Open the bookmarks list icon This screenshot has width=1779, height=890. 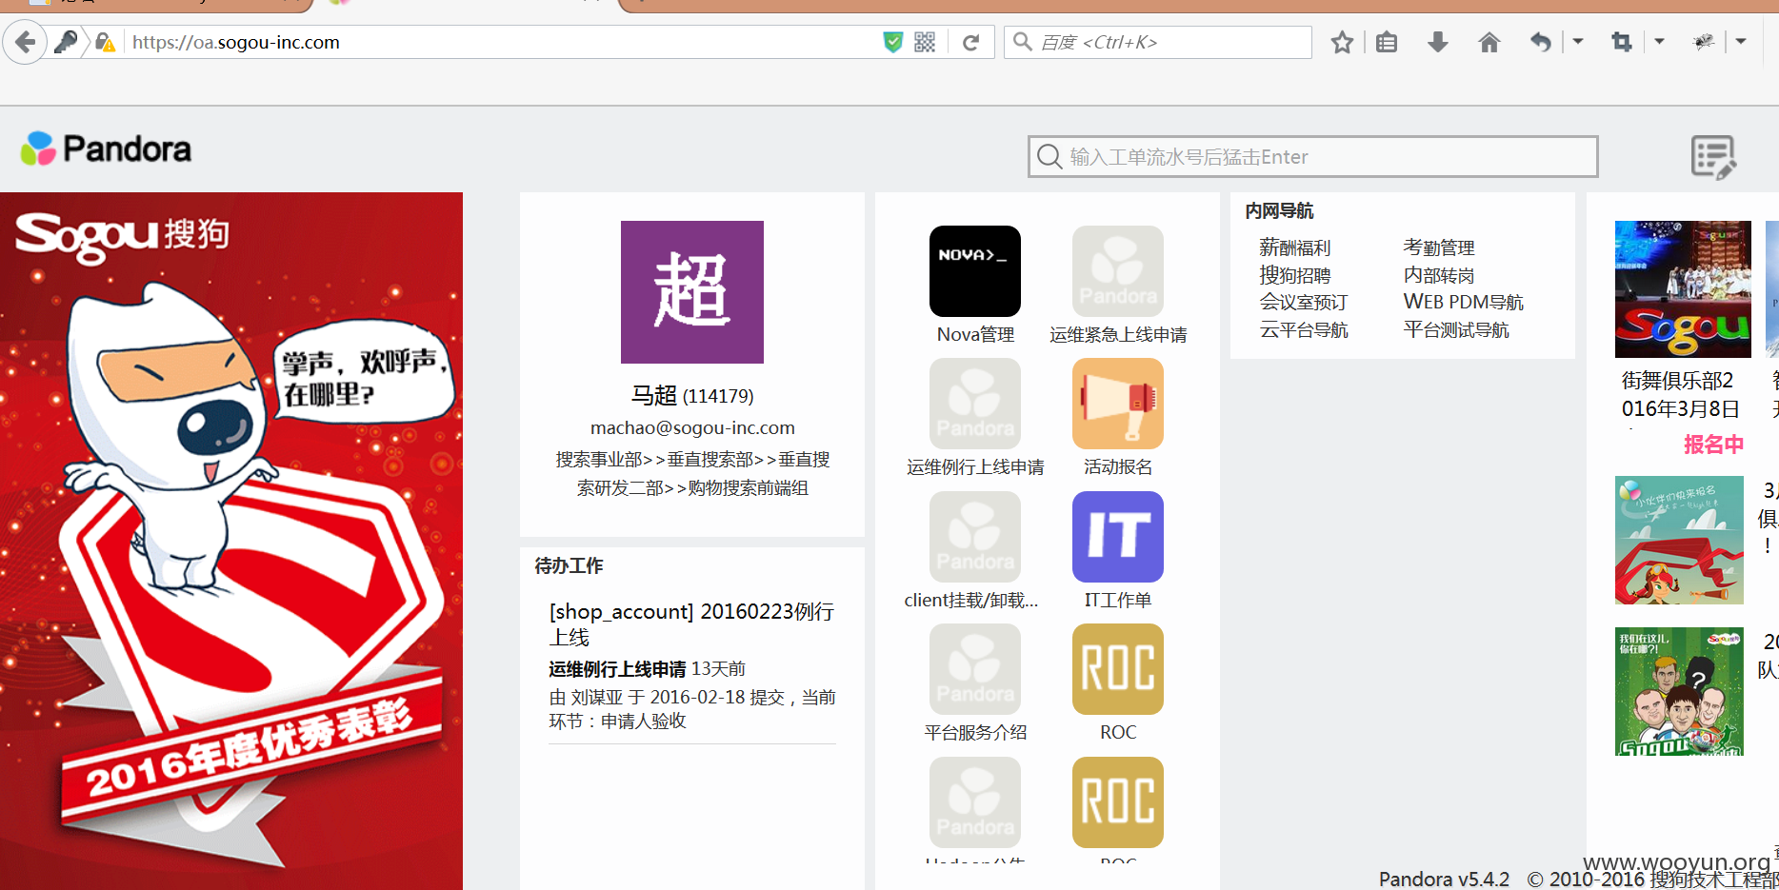(x=1387, y=42)
